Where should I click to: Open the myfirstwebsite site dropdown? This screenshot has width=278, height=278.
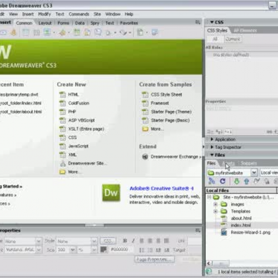point(254,173)
